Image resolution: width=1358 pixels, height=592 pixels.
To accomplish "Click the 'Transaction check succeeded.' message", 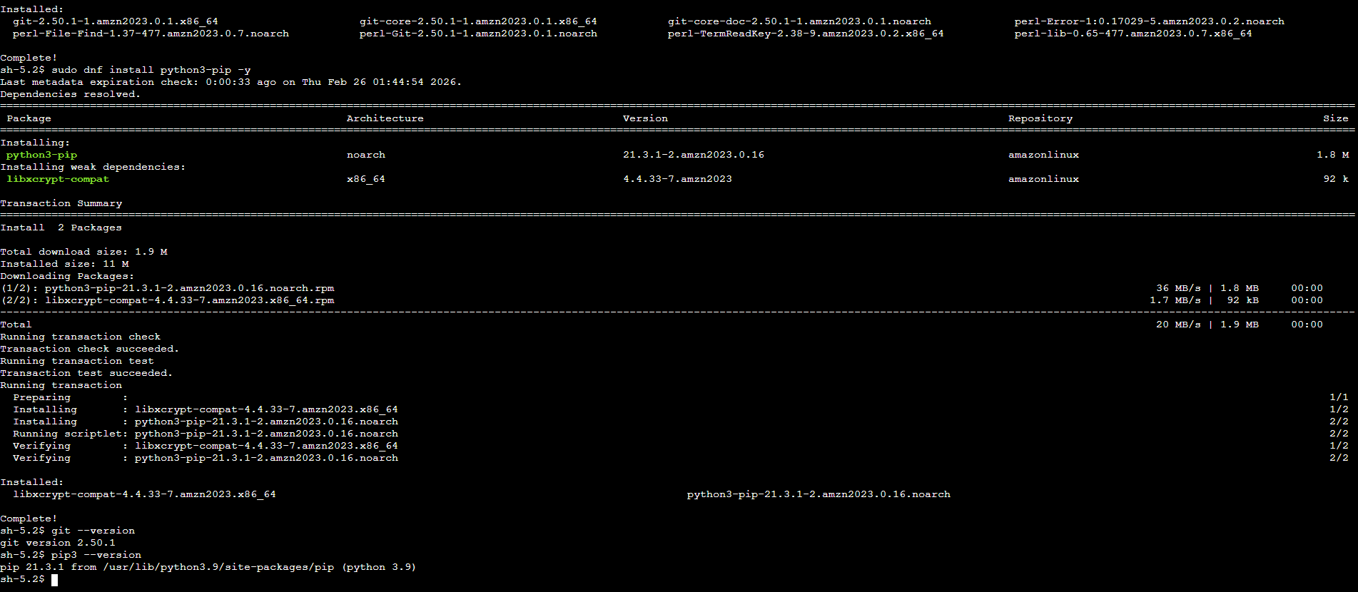I will (90, 349).
